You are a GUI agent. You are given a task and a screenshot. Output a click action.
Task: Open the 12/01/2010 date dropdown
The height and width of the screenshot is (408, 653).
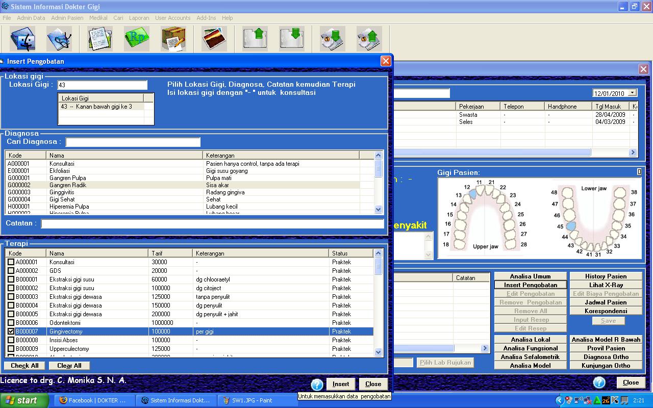coord(633,93)
